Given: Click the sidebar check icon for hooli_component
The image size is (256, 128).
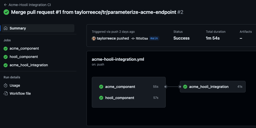Looking at the screenshot, I should tap(6, 57).
